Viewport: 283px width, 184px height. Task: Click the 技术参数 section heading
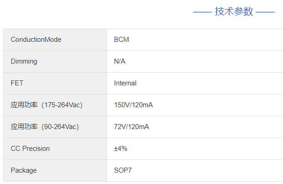click(x=234, y=11)
